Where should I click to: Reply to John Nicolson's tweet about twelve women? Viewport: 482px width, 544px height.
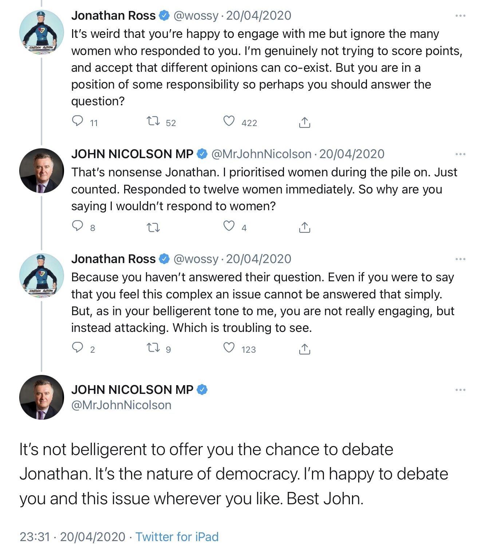tap(78, 226)
